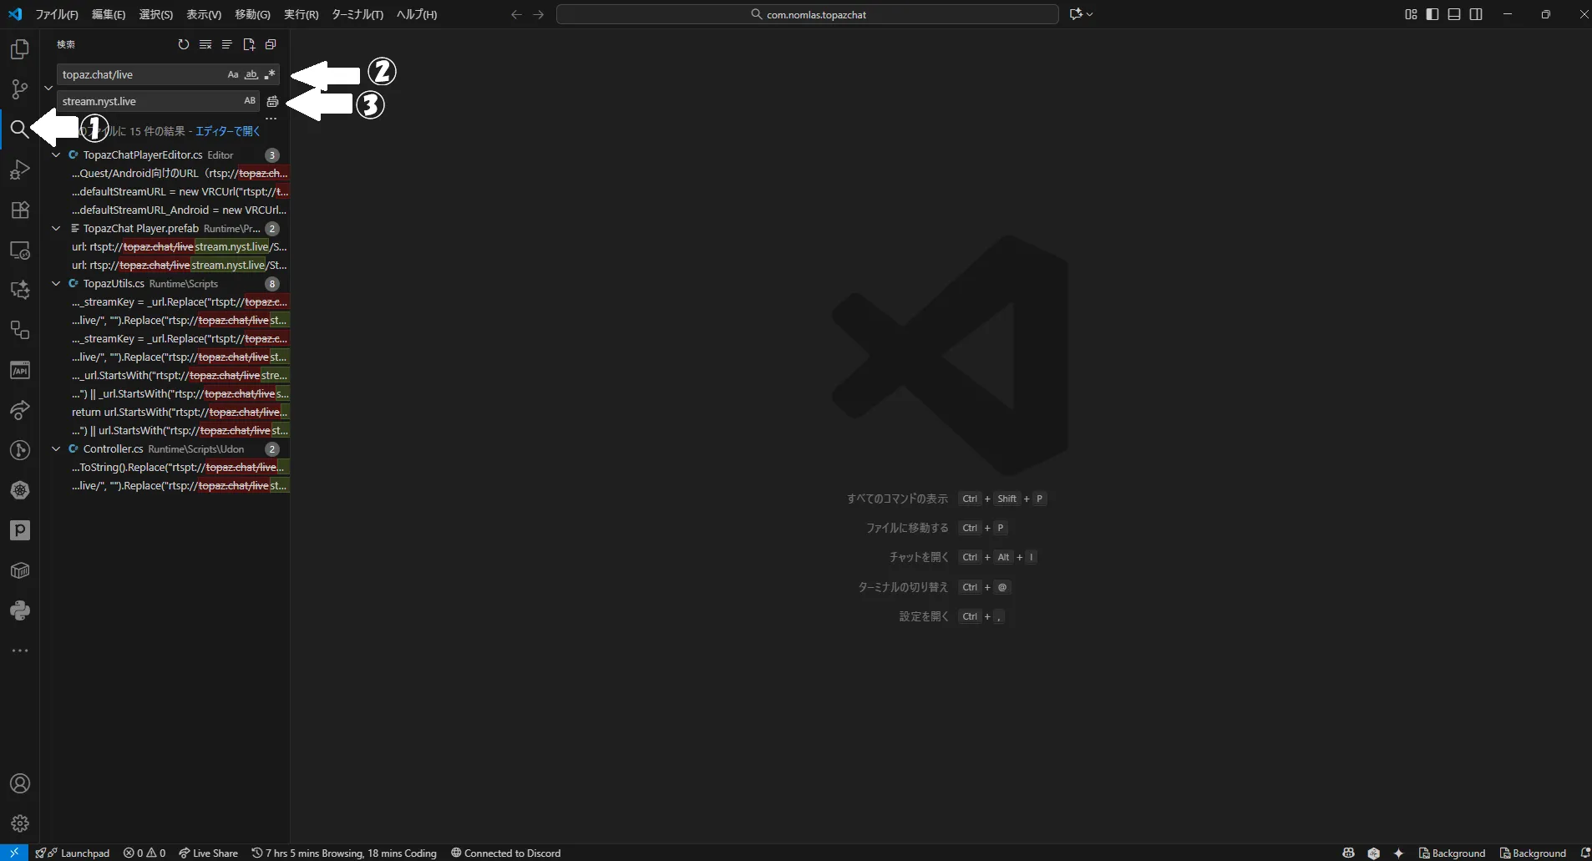Screen dimensions: 1592x861
Task: Toggle the bottom panel layout button
Action: point(1454,14)
